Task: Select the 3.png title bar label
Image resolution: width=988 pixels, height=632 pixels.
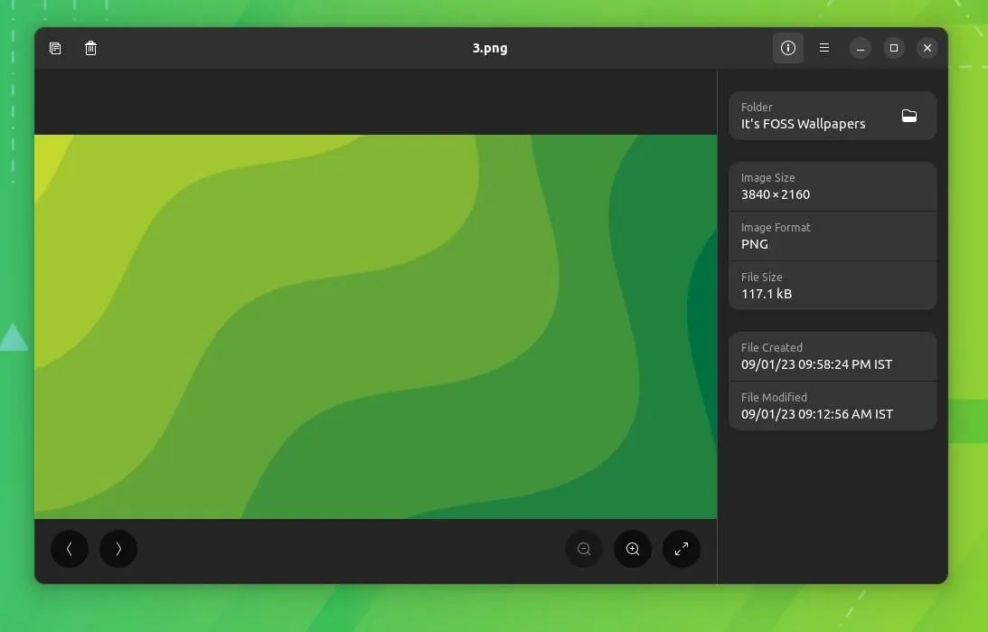Action: tap(490, 48)
